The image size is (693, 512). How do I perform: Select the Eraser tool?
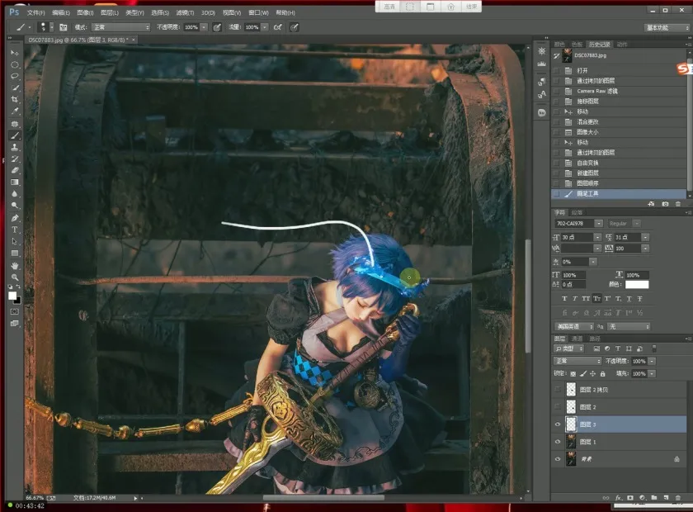[x=15, y=170]
